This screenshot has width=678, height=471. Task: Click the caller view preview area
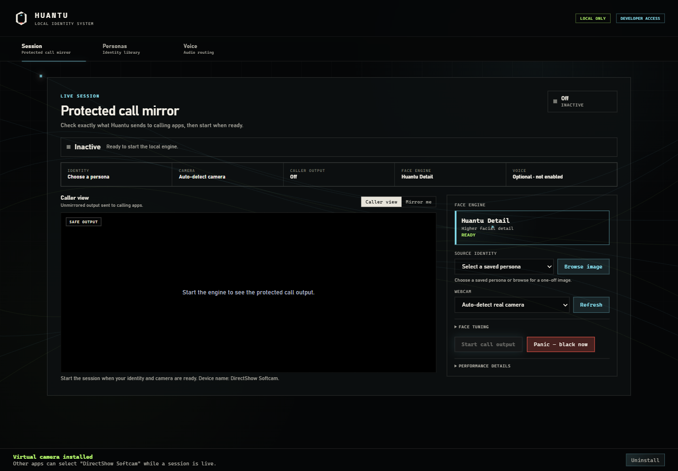pos(248,292)
